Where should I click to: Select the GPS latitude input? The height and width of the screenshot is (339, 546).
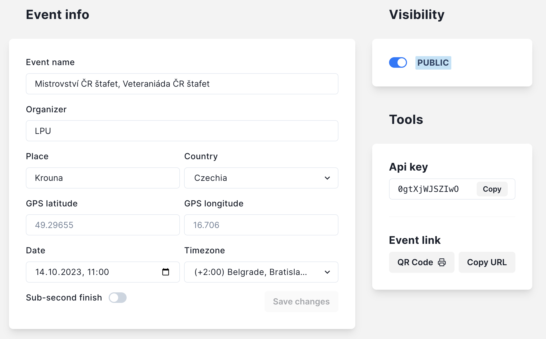103,225
